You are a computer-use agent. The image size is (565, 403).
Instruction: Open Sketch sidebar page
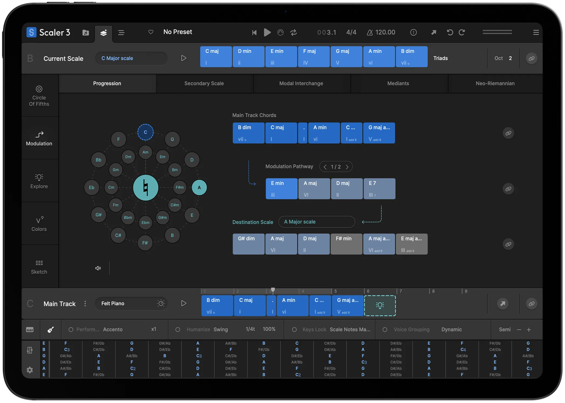(39, 267)
